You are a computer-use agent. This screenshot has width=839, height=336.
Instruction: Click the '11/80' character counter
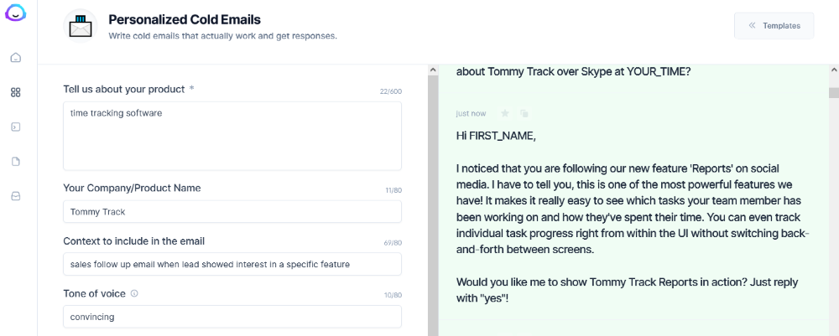(x=393, y=190)
